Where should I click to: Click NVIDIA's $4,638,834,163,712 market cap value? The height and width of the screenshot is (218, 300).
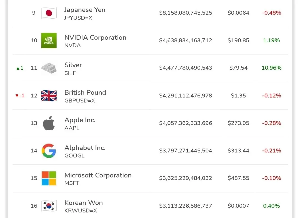tap(186, 41)
